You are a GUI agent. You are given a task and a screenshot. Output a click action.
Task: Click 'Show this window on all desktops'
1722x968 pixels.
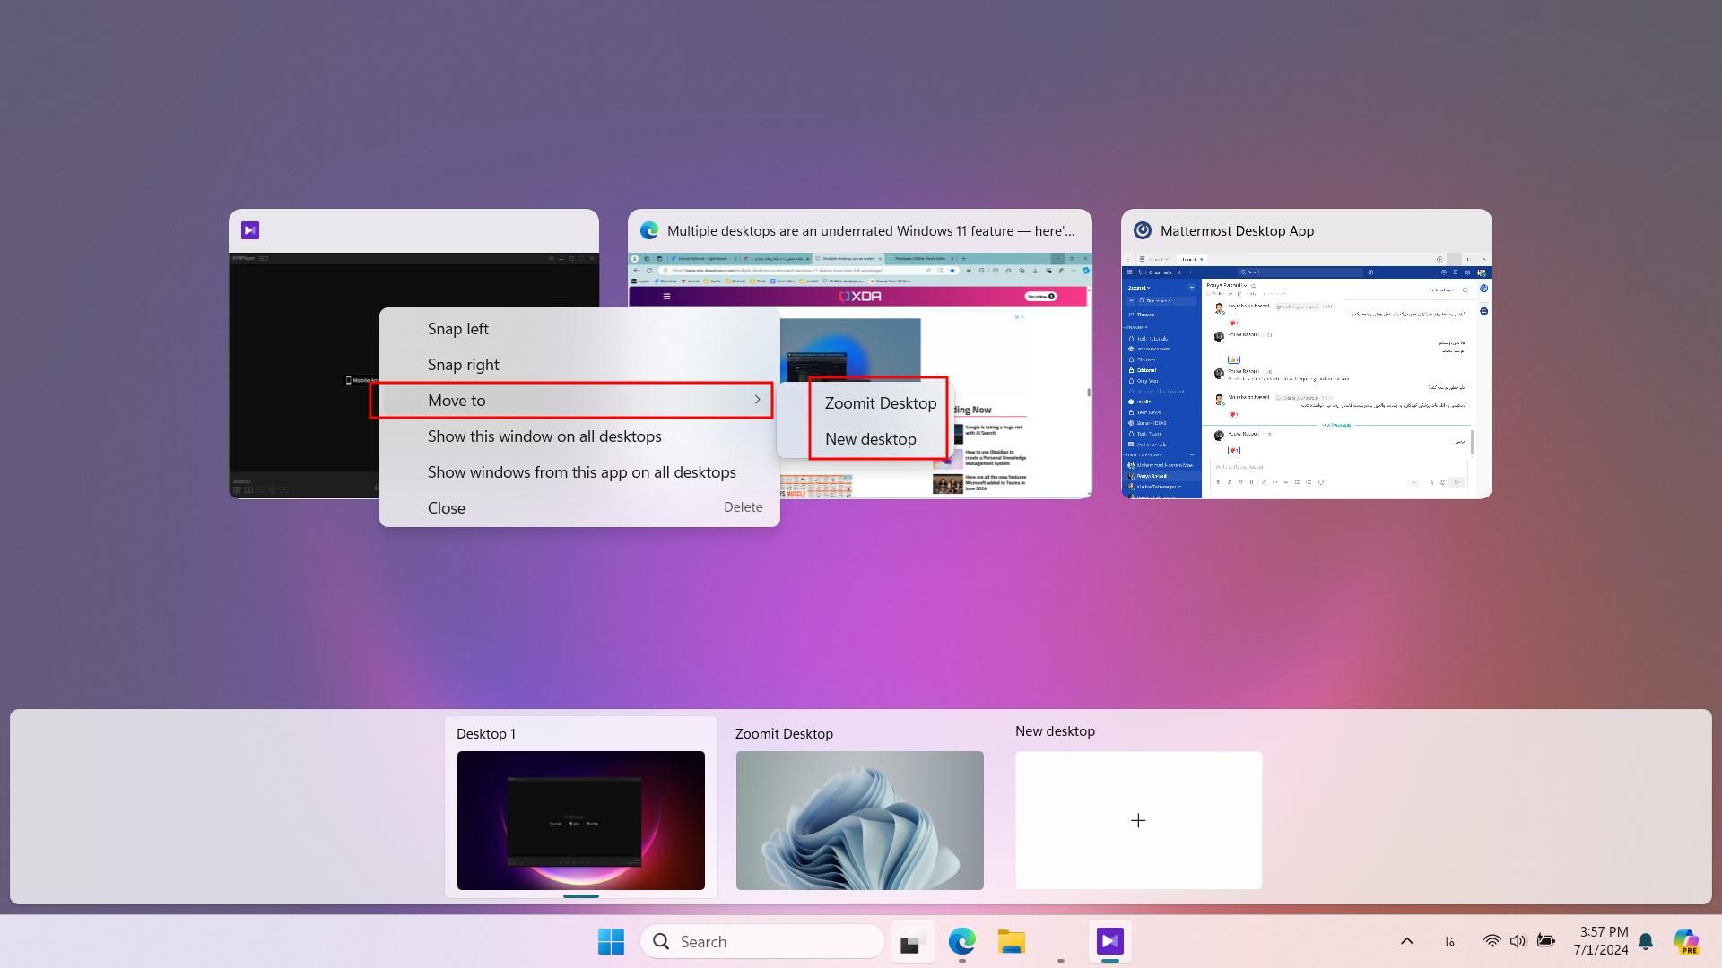(544, 435)
